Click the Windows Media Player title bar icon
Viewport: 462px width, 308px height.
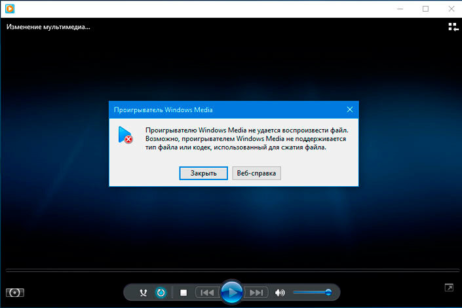point(10,9)
